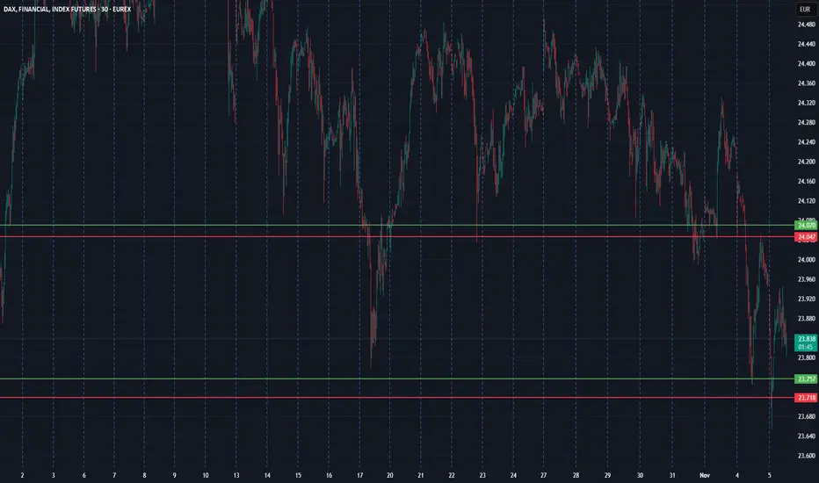The width and height of the screenshot is (819, 483).
Task: Select the green 23.757 price label
Action: (x=806, y=379)
